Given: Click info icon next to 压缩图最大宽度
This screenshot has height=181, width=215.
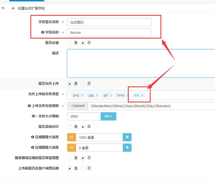Looking at the screenshot, I should pos(33,137).
